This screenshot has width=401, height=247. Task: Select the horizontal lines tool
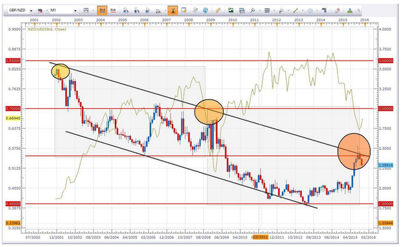[x=267, y=10]
